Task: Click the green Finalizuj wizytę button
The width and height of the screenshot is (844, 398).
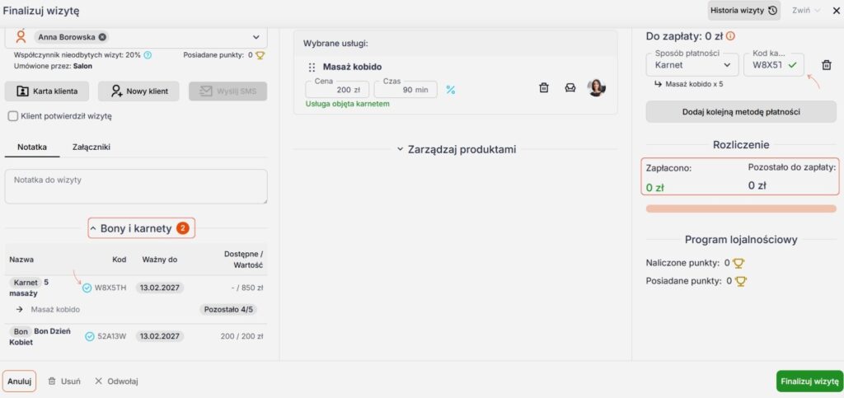Action: (x=809, y=382)
